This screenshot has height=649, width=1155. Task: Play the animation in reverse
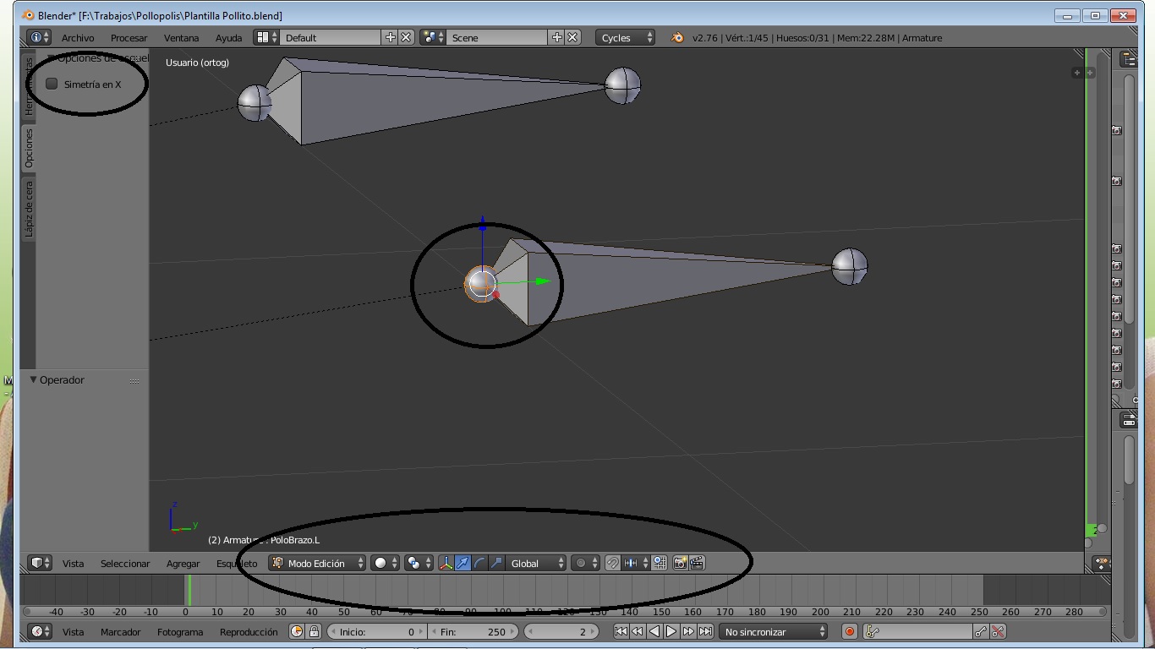pyautogui.click(x=654, y=631)
